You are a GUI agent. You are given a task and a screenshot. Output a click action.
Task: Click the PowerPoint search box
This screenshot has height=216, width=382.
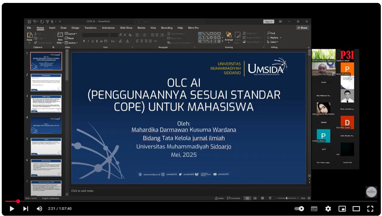pos(169,22)
